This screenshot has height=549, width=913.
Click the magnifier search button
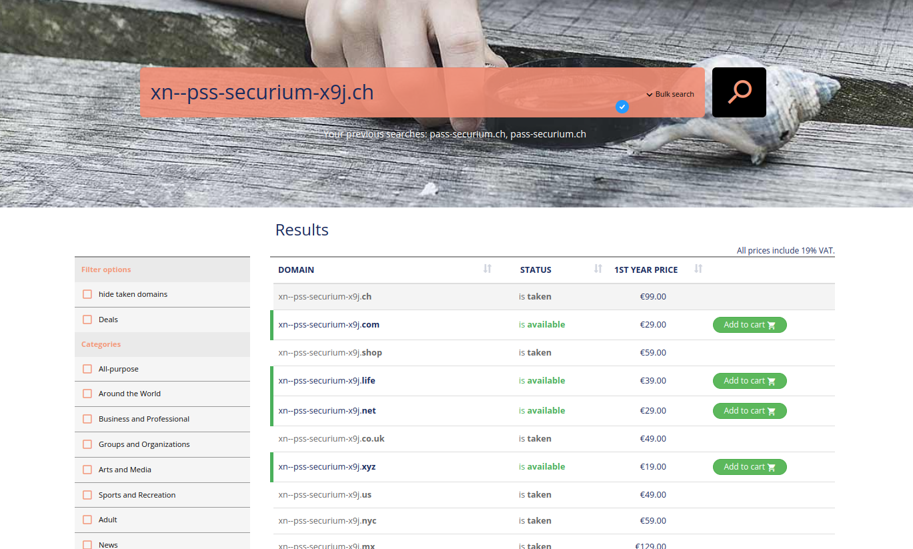click(x=739, y=92)
